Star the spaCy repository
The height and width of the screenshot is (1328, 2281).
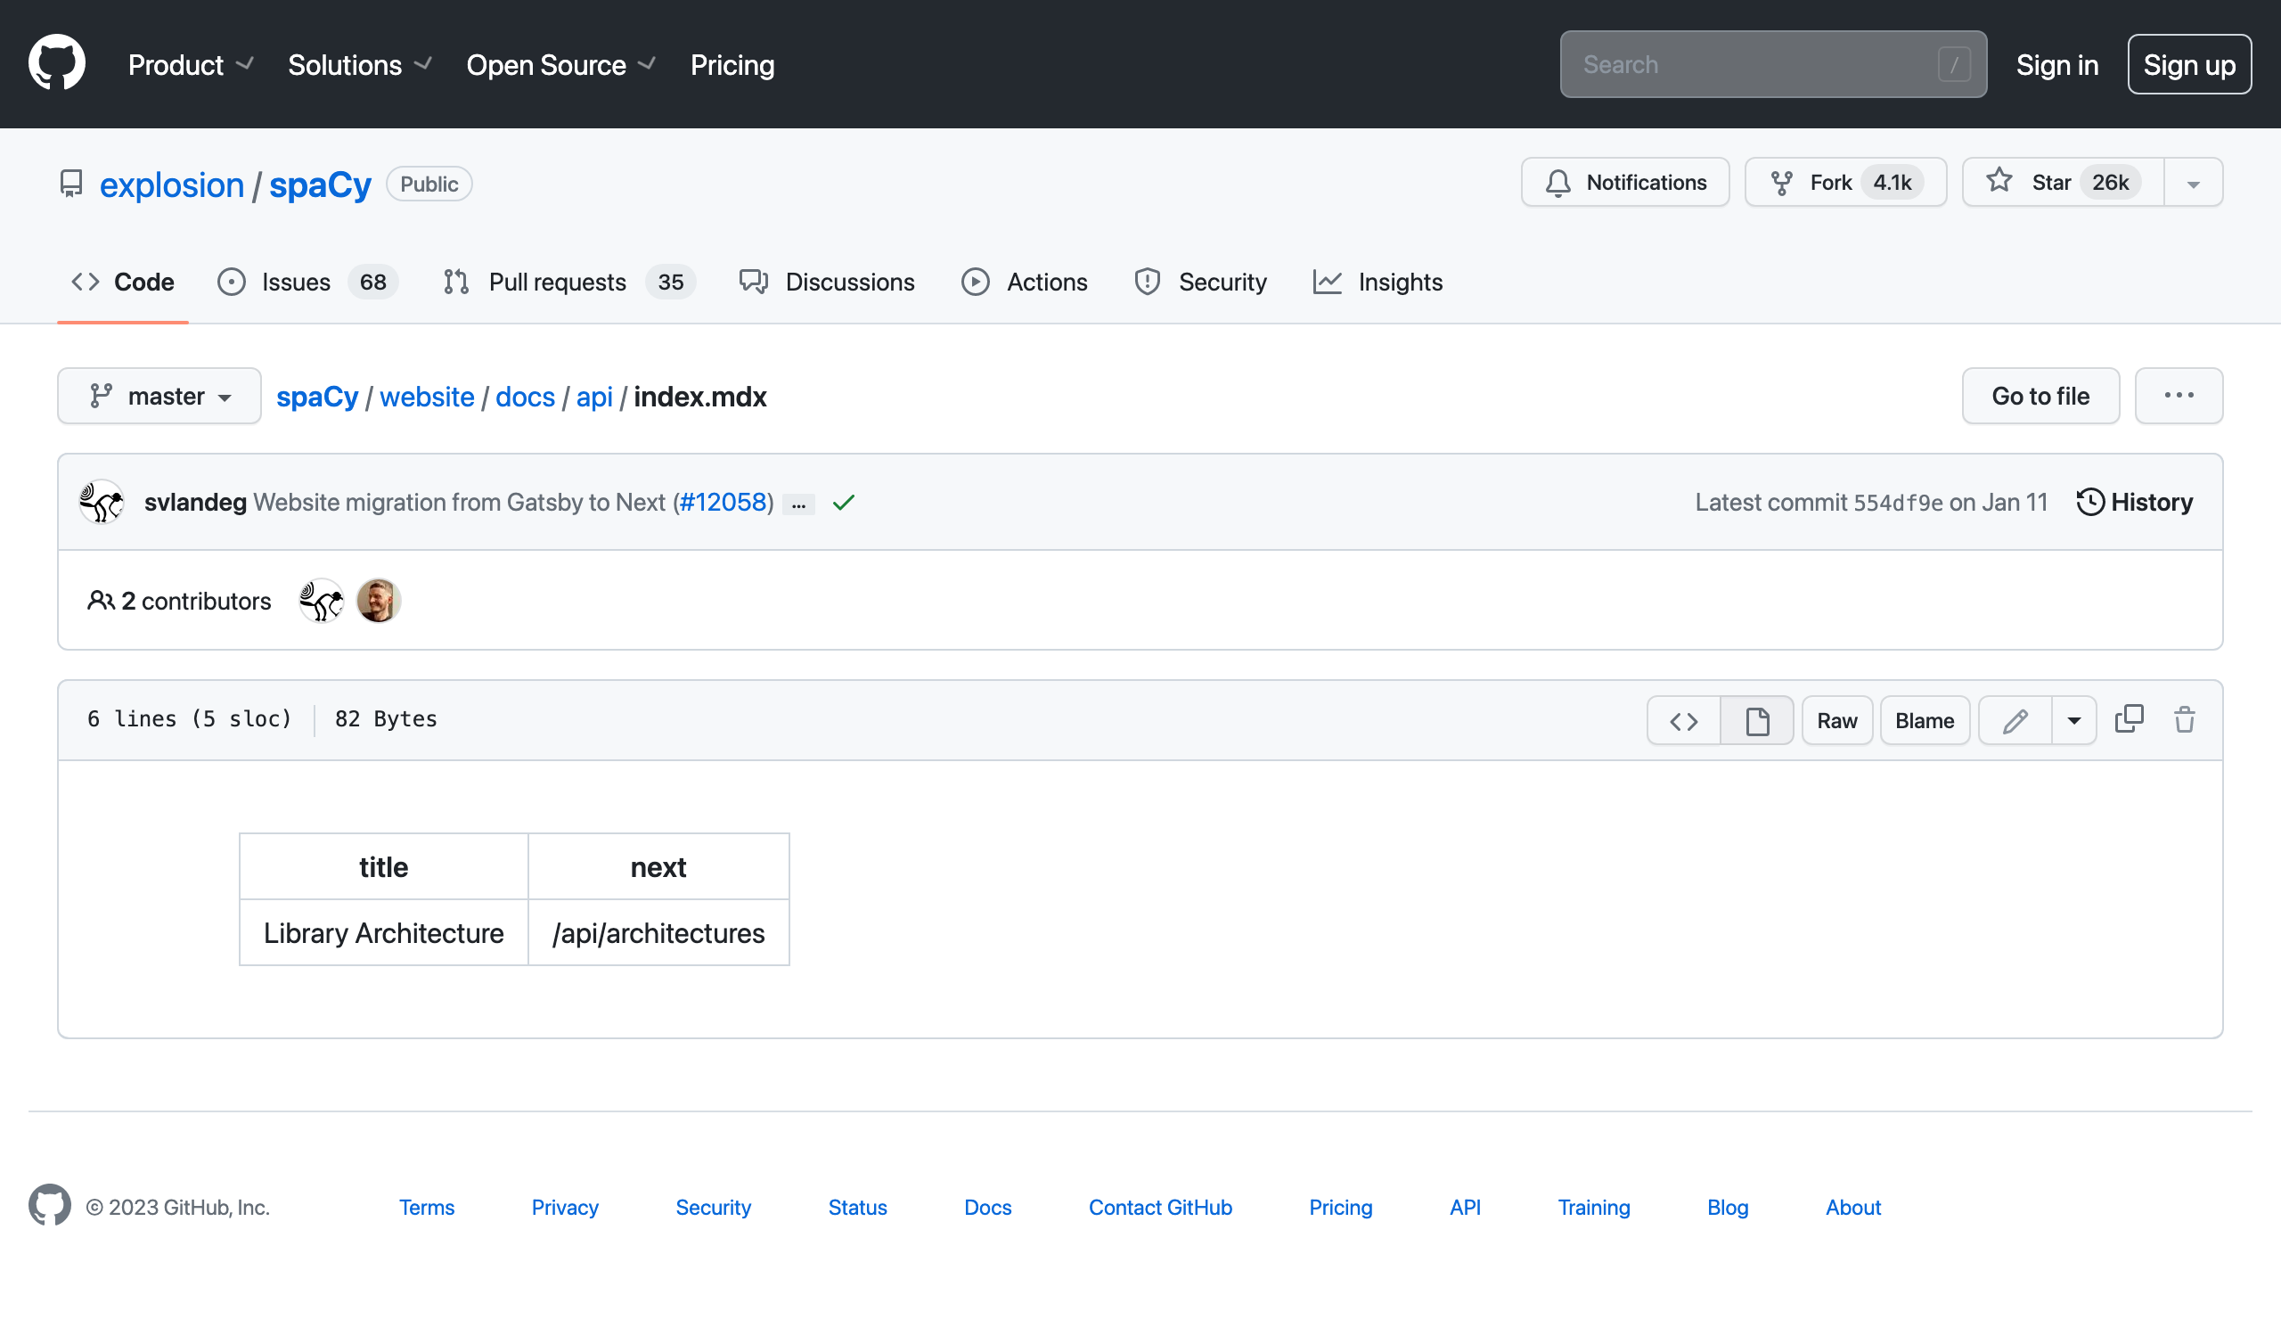coord(2063,182)
